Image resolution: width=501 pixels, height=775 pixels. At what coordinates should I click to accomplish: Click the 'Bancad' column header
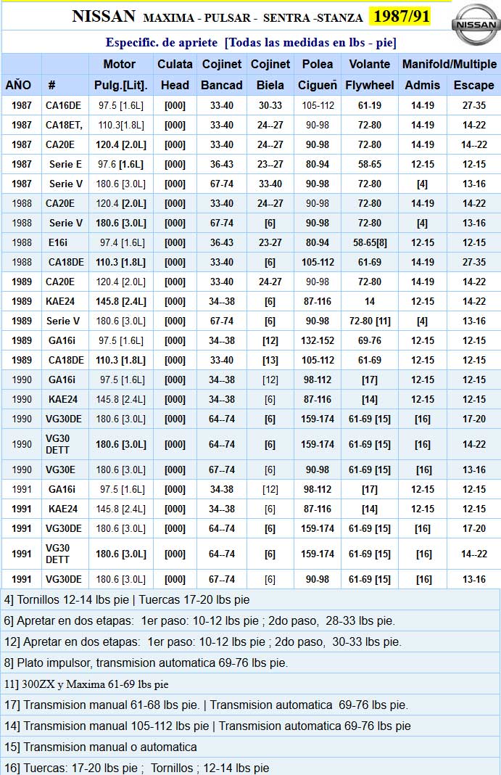222,85
